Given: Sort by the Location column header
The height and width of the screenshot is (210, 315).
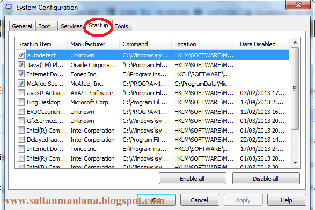Looking at the screenshot, I should click(x=204, y=44).
